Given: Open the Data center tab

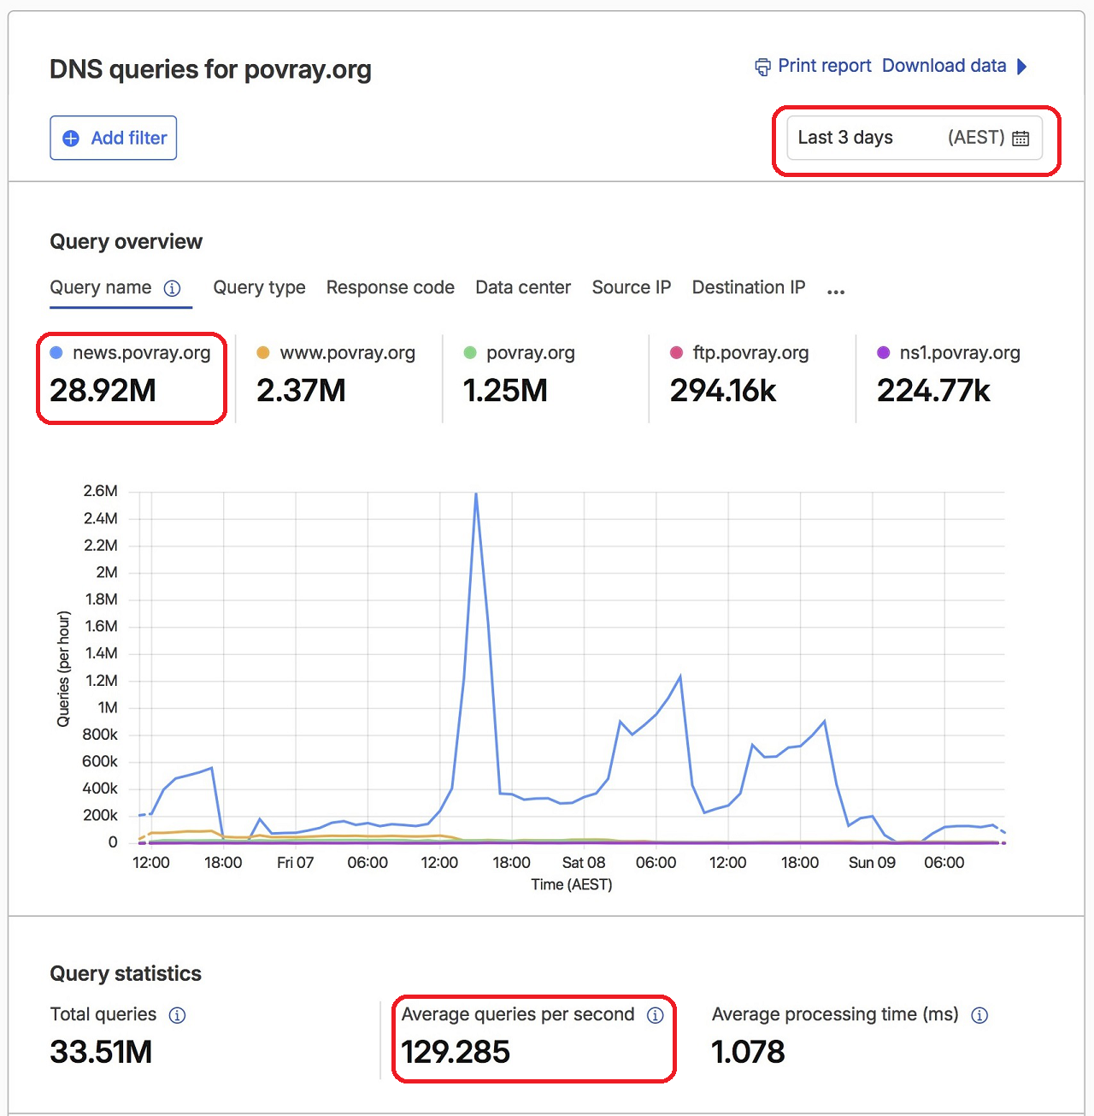Looking at the screenshot, I should pyautogui.click(x=523, y=288).
